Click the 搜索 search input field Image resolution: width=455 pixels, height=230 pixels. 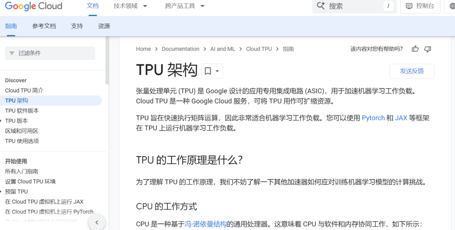pyautogui.click(x=354, y=6)
